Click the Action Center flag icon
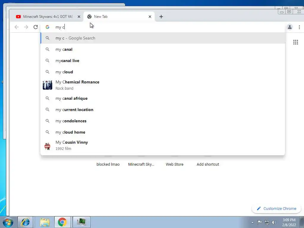 click(259, 222)
